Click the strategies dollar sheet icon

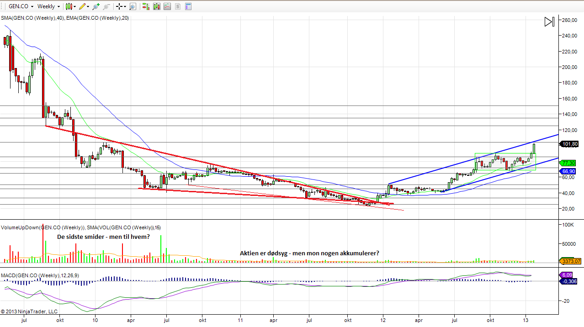pyautogui.click(x=177, y=6)
